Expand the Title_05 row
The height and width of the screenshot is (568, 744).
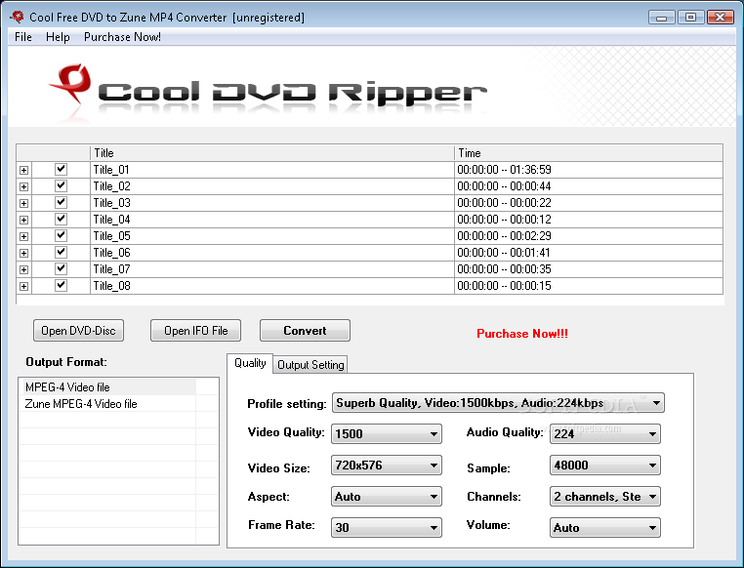click(23, 236)
